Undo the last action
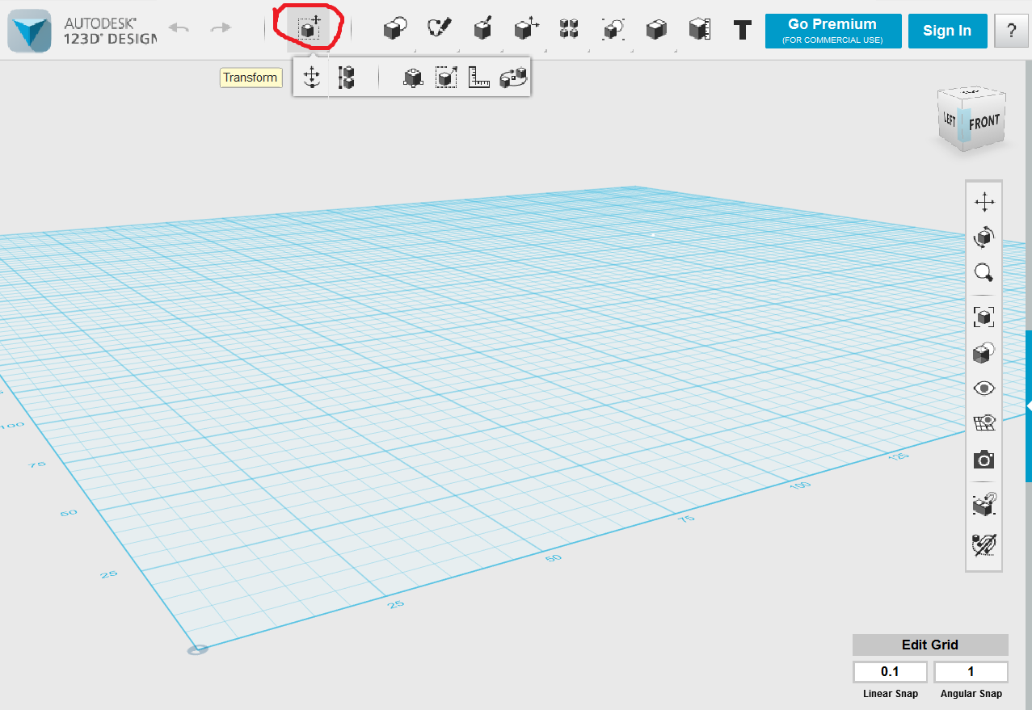Image resolution: width=1032 pixels, height=710 pixels. [x=179, y=29]
